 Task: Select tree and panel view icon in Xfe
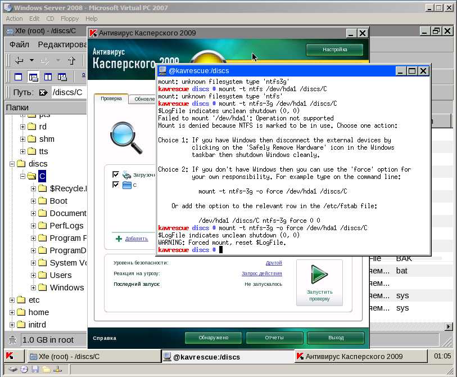coord(33,77)
